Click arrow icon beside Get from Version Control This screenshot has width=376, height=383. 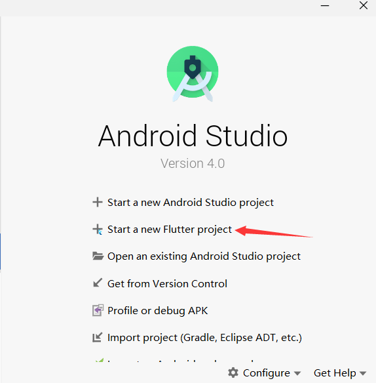pos(98,283)
